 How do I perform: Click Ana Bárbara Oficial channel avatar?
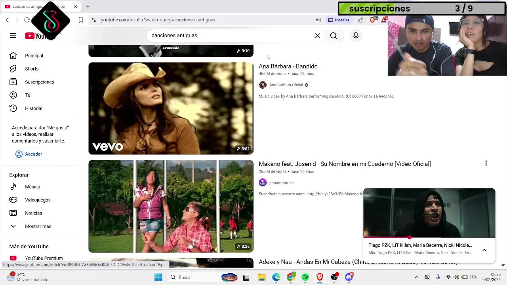tap(263, 85)
